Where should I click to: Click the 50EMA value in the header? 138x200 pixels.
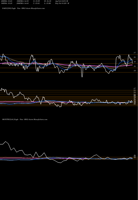[7, 3]
